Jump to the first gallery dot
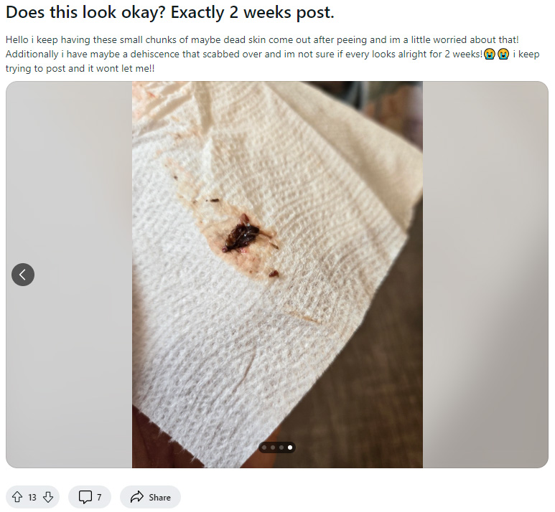The height and width of the screenshot is (512, 555). tap(264, 447)
